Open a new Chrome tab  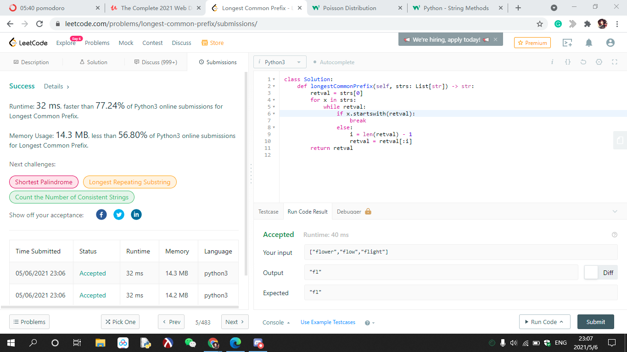518,8
